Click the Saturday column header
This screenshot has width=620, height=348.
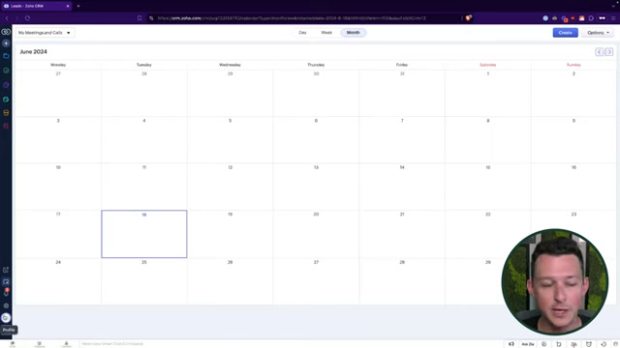(x=488, y=65)
